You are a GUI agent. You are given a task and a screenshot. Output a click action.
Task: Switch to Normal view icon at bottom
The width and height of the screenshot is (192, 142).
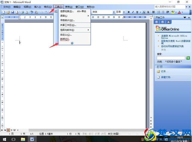pos(2,130)
